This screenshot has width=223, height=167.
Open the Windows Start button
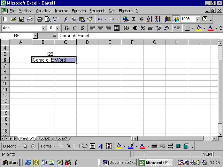(x=10, y=162)
